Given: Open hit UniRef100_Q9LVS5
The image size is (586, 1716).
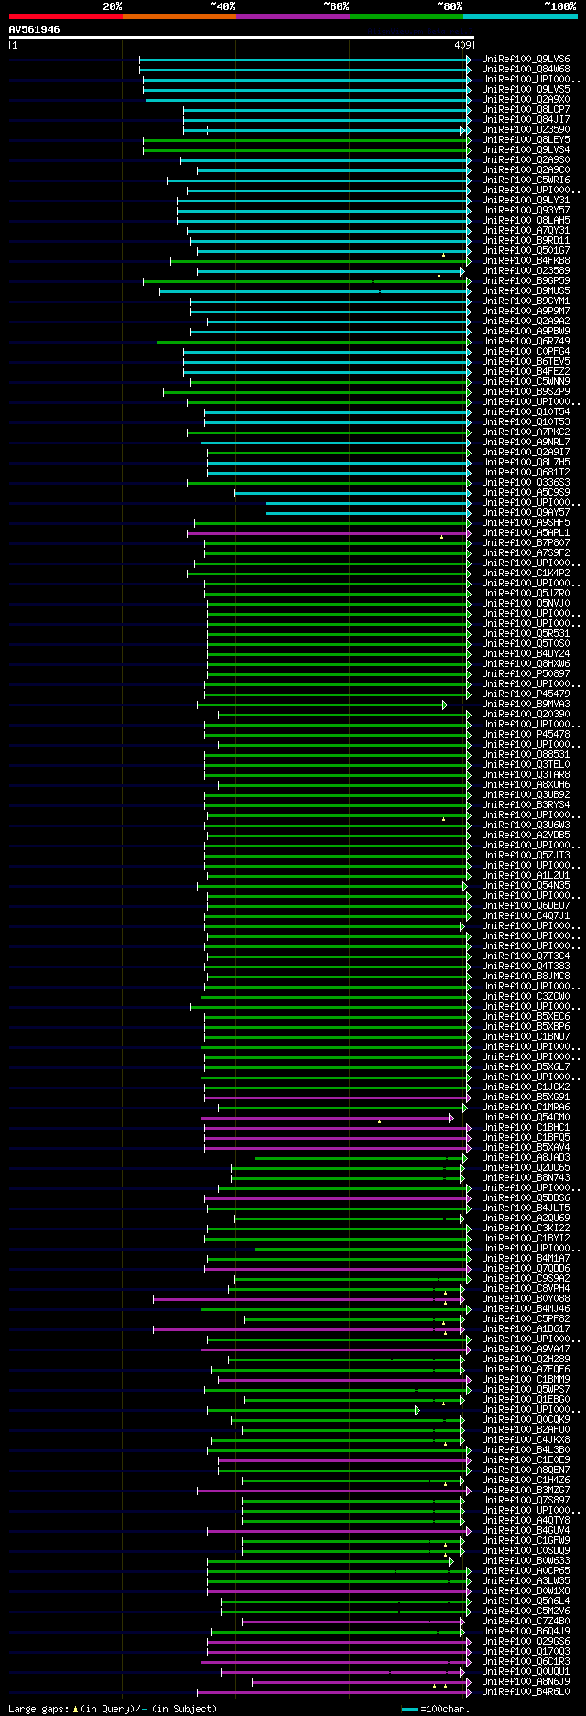Looking at the screenshot, I should coord(526,90).
